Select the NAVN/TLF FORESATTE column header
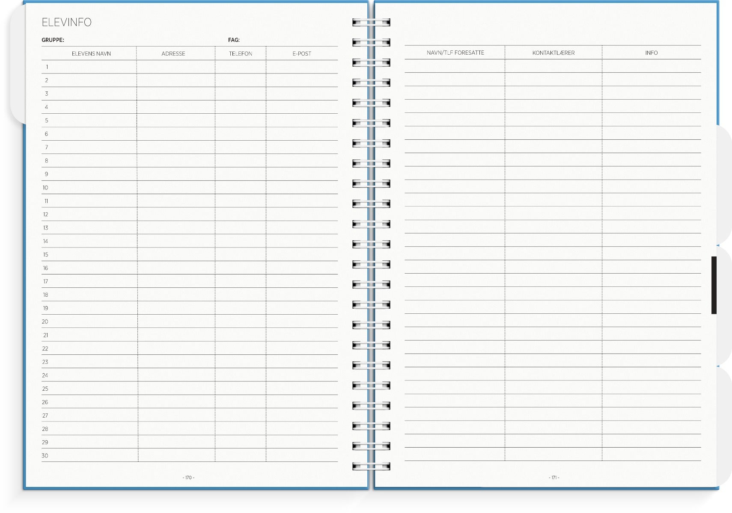The height and width of the screenshot is (513, 732). pyautogui.click(x=455, y=53)
